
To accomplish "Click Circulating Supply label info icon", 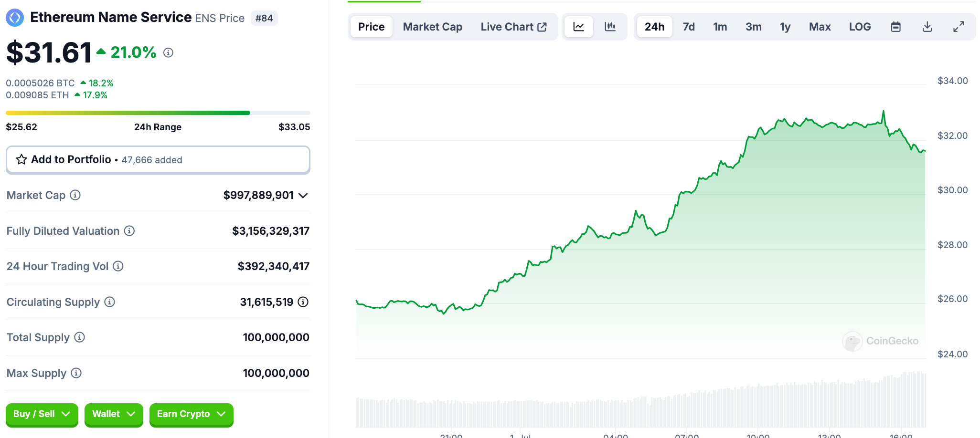I will tap(110, 302).
